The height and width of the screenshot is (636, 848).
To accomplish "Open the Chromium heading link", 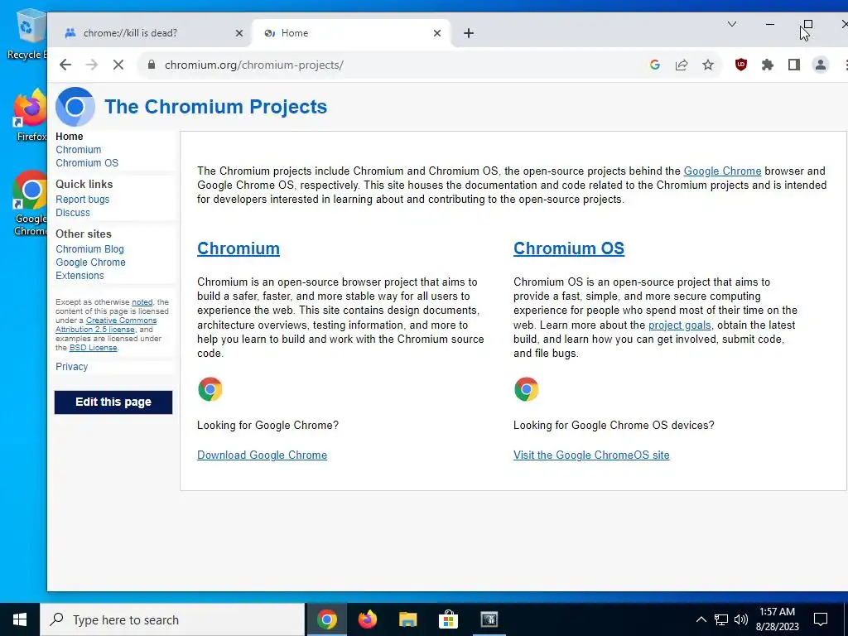I will pyautogui.click(x=238, y=248).
